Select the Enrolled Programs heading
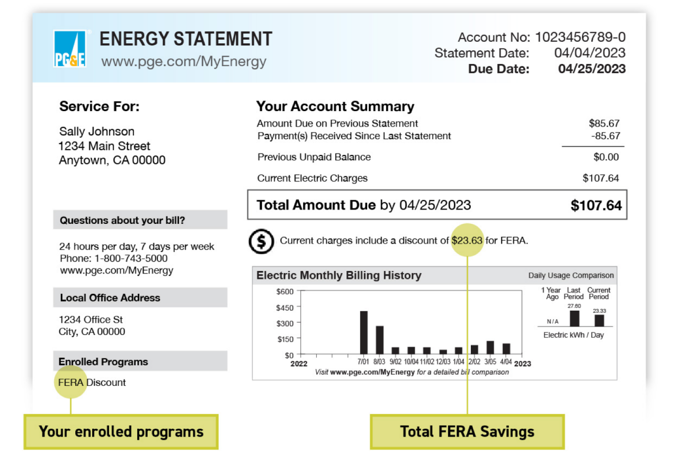Screen dimensions: 678x461 pos(103,362)
